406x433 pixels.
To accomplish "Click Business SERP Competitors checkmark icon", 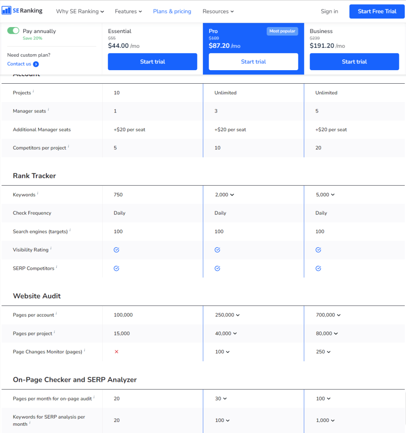I will click(318, 269).
